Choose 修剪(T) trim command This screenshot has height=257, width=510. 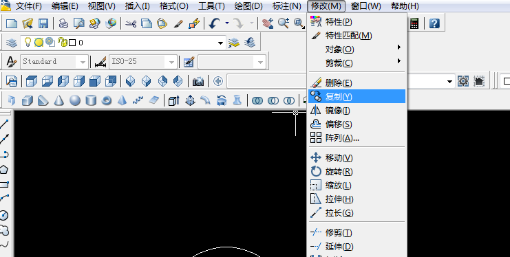coord(357,233)
